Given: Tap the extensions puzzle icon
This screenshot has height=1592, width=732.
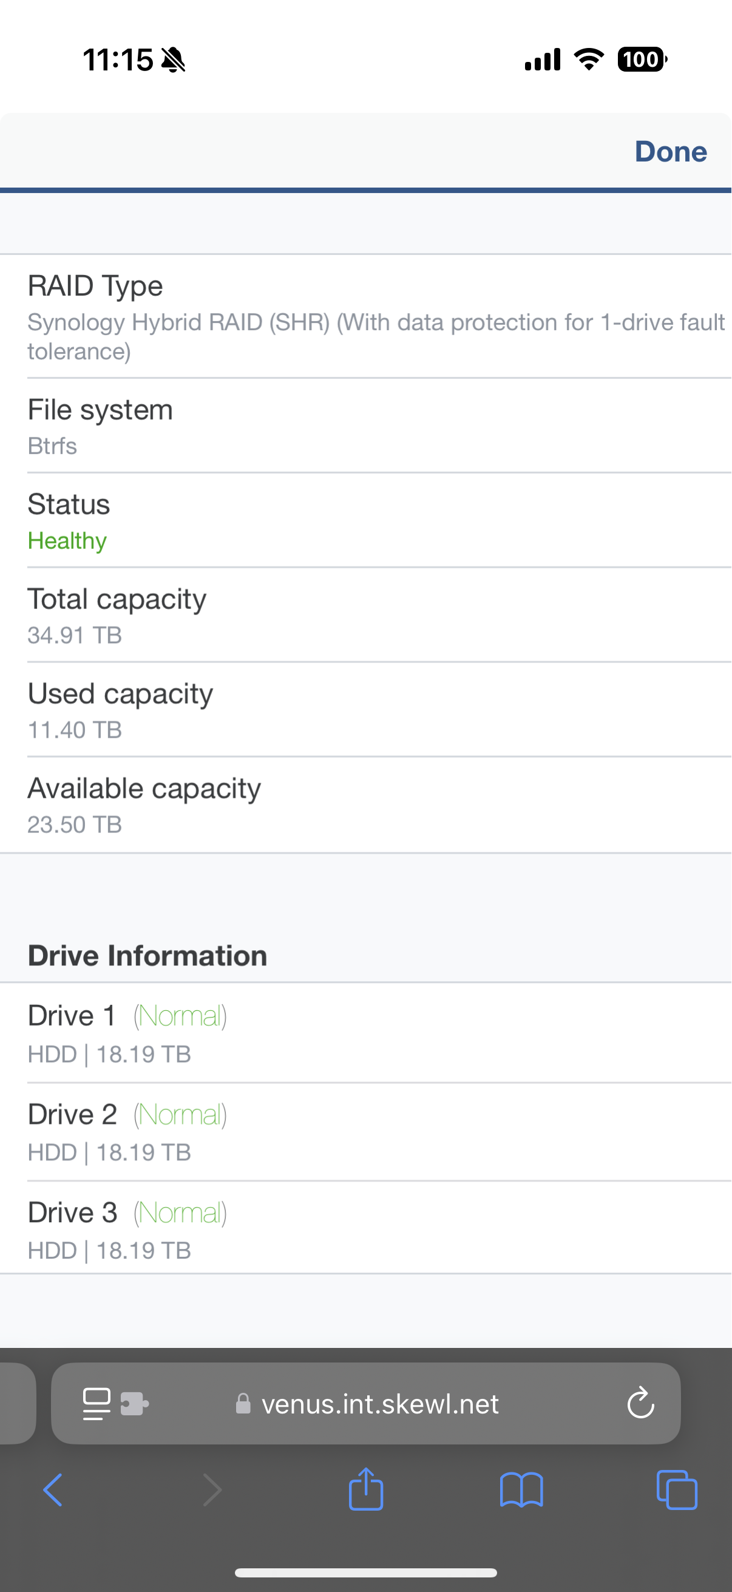Looking at the screenshot, I should click(134, 1404).
